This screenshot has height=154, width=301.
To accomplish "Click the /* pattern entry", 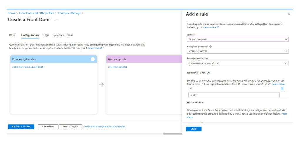I will point(191,89).
